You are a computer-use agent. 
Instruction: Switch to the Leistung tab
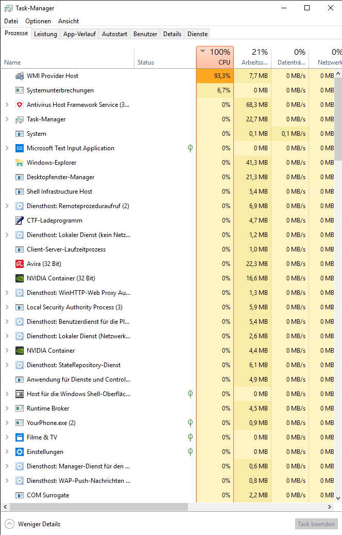click(x=46, y=34)
